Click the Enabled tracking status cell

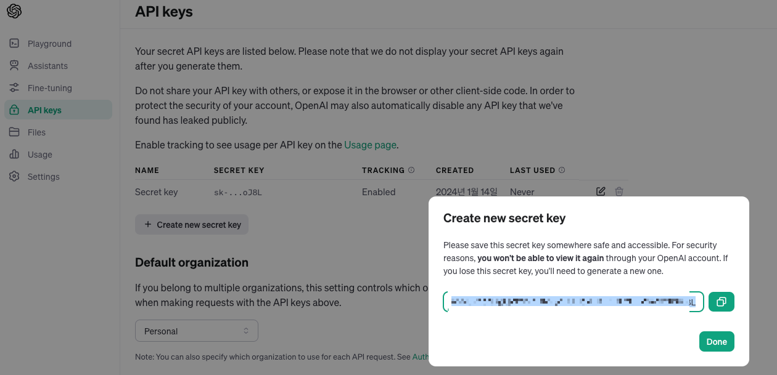point(379,192)
